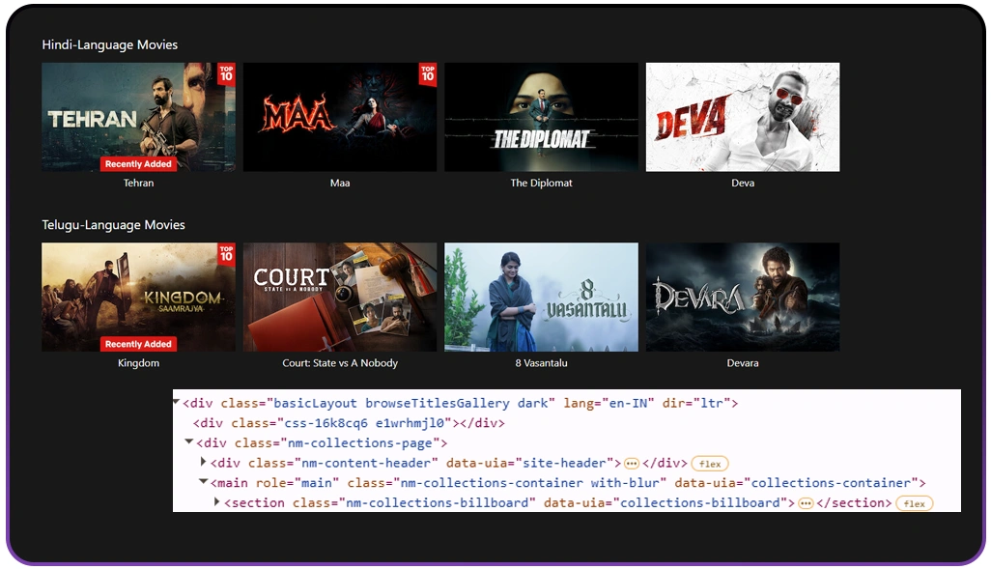Click the Recently Added badge on Kingdom
991x569 pixels.
pos(138,344)
